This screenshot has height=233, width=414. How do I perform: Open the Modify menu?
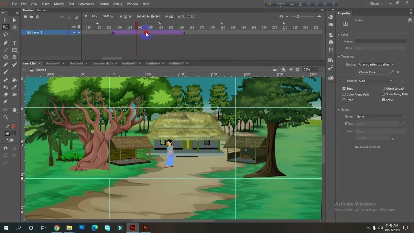[x=59, y=4]
